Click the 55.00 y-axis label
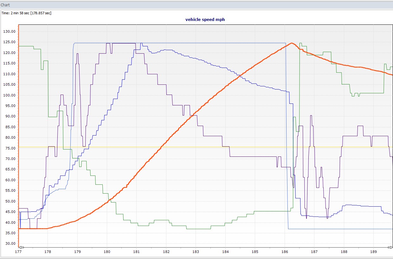This screenshot has height=259, width=393. pos(10,191)
